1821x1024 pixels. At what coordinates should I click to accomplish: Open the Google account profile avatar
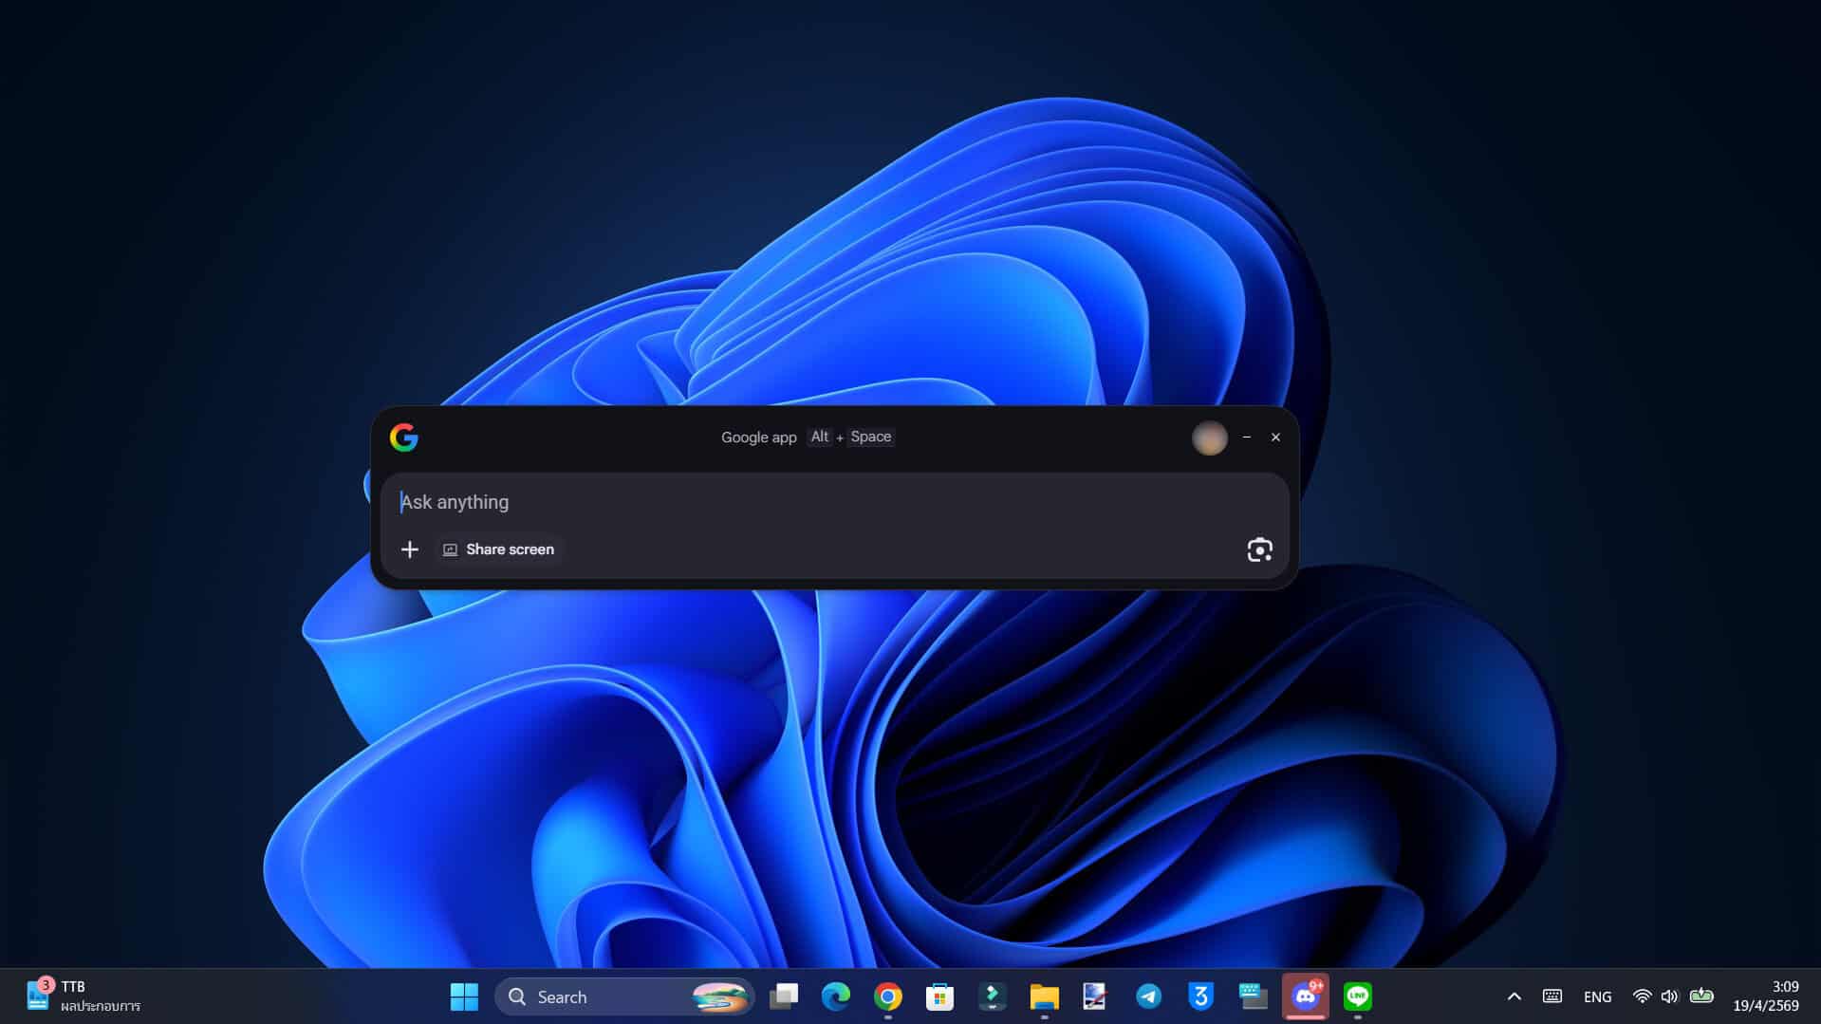(1209, 438)
